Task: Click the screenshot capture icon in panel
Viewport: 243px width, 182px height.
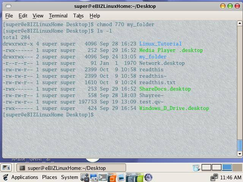Action: pyautogui.click(x=94, y=177)
